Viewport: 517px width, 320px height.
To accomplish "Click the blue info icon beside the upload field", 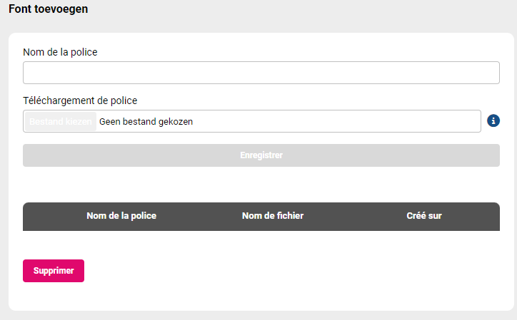I will tap(493, 121).
